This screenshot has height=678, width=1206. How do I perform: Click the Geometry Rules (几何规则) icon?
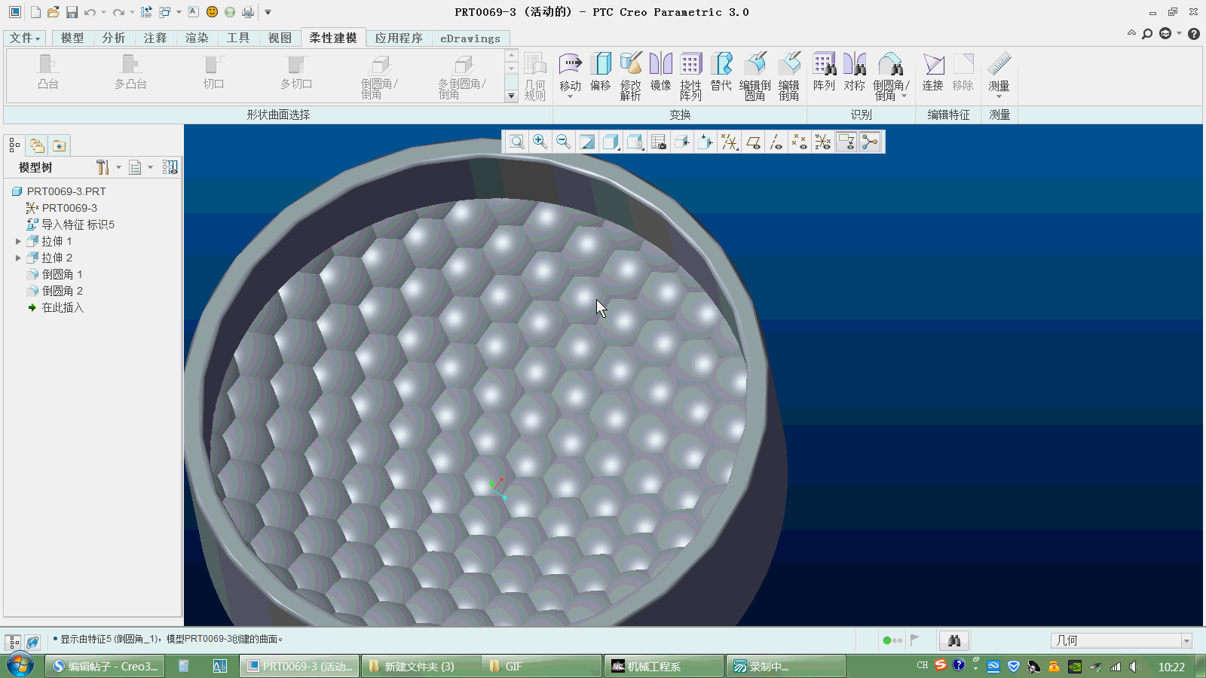click(x=535, y=76)
